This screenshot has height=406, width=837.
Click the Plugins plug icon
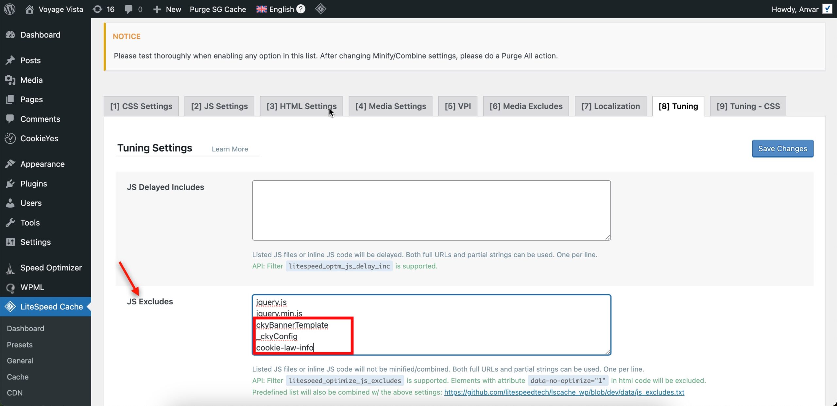(10, 184)
